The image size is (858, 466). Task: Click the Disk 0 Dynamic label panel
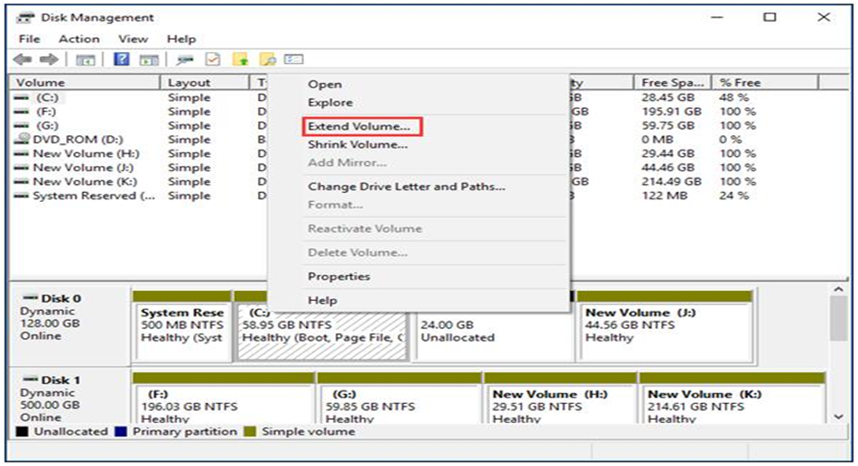point(71,326)
